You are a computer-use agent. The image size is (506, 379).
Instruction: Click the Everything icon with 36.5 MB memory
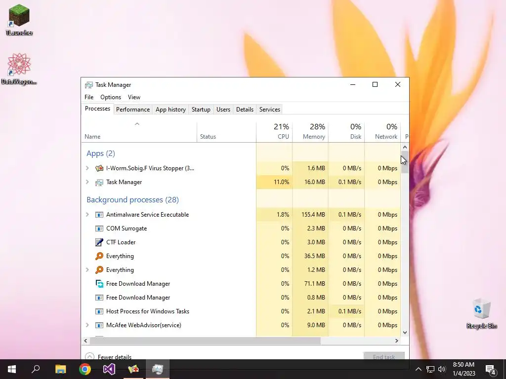click(99, 256)
